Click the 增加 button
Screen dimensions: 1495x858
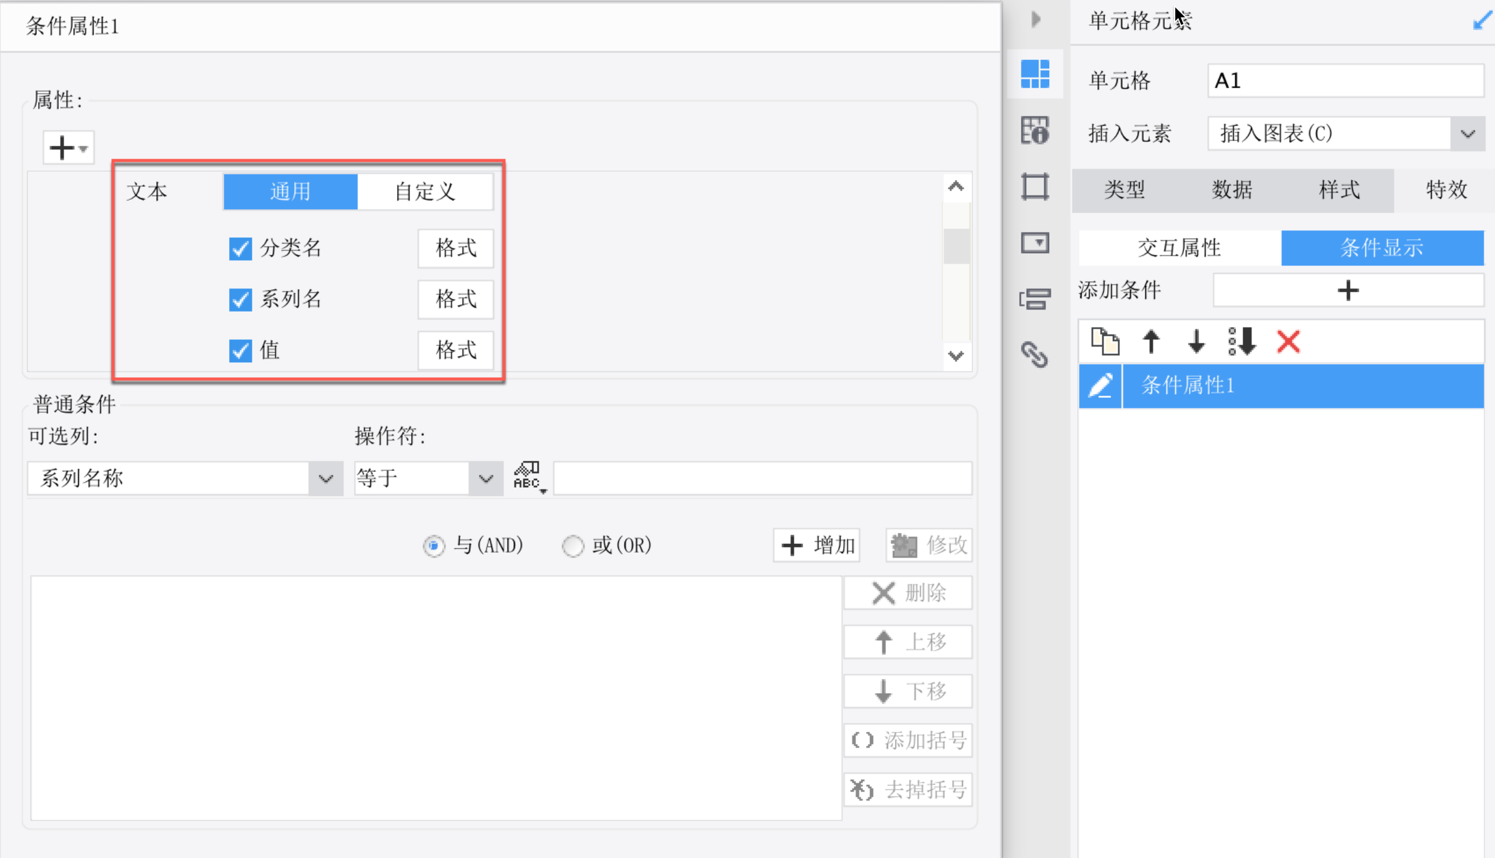tap(817, 545)
